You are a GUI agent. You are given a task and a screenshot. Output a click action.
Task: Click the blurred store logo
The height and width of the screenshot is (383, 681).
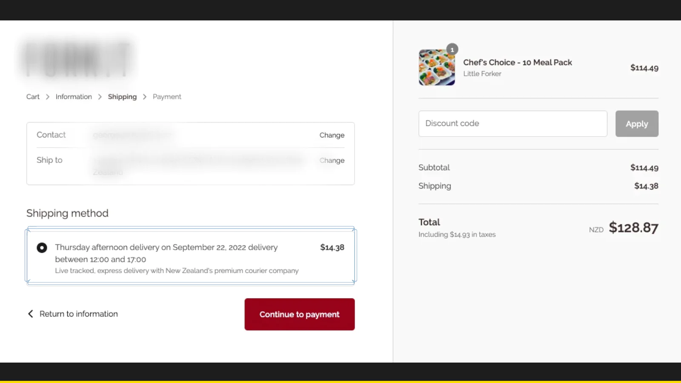coord(77,60)
